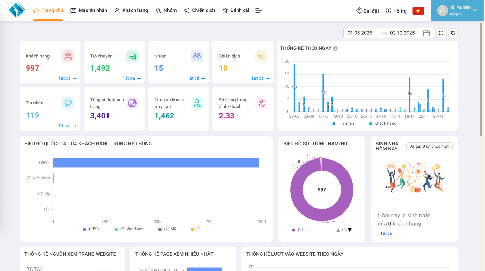
Task: Follow the Tất cả link on the Khách hàng card
Action: [x=66, y=78]
